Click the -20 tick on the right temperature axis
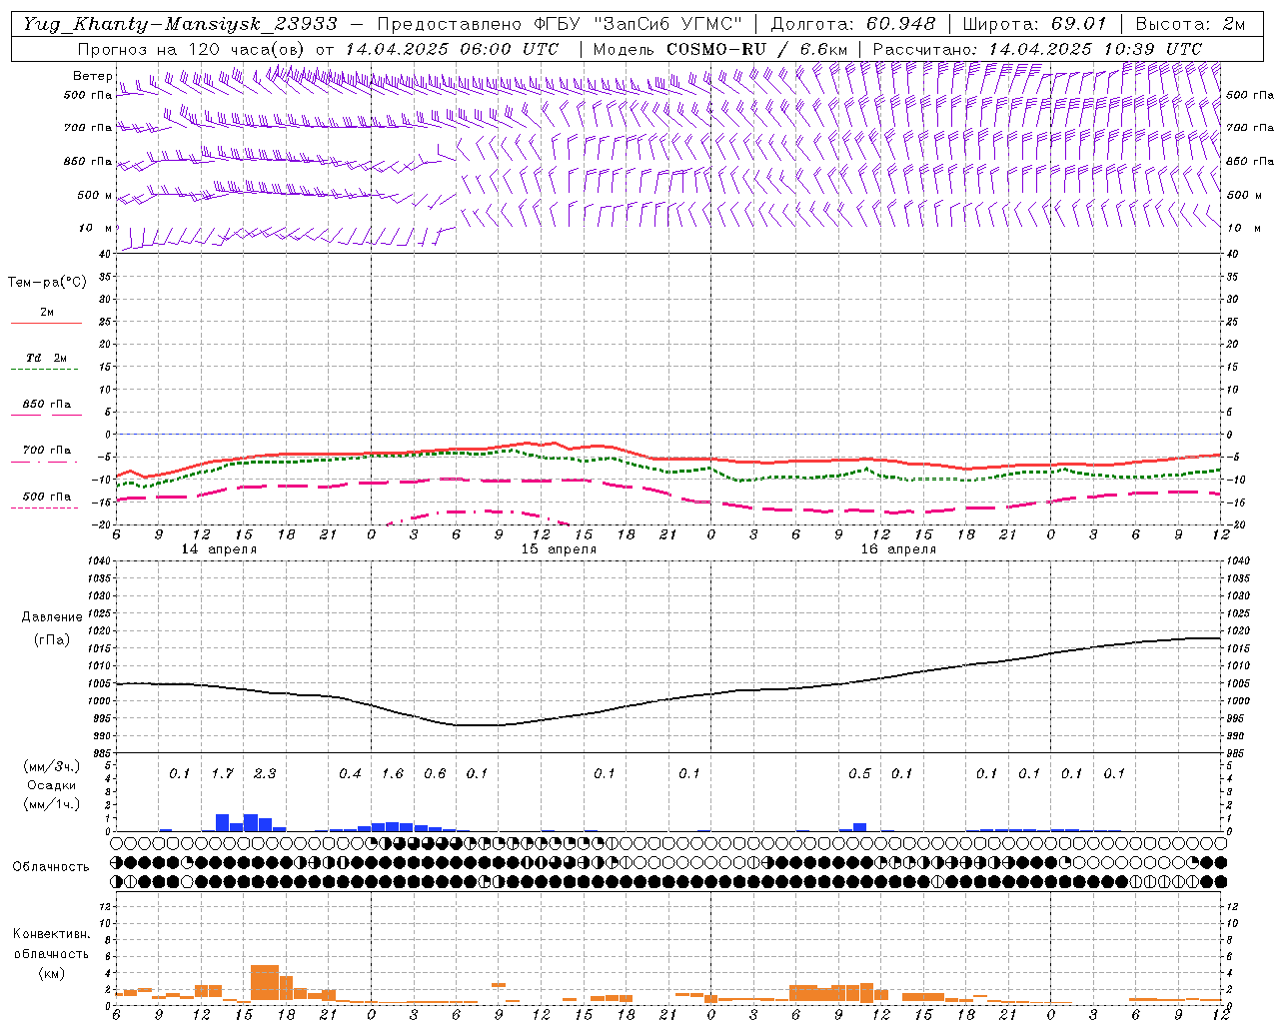The width and height of the screenshot is (1279, 1023). pos(1235,524)
